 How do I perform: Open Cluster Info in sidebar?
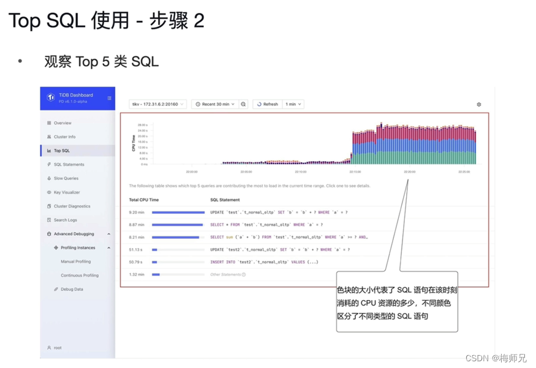78,137
